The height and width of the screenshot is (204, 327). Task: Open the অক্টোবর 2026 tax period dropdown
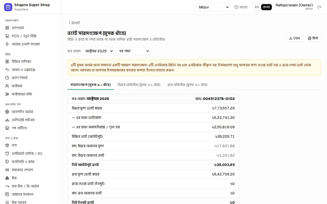pyautogui.click(x=98, y=51)
